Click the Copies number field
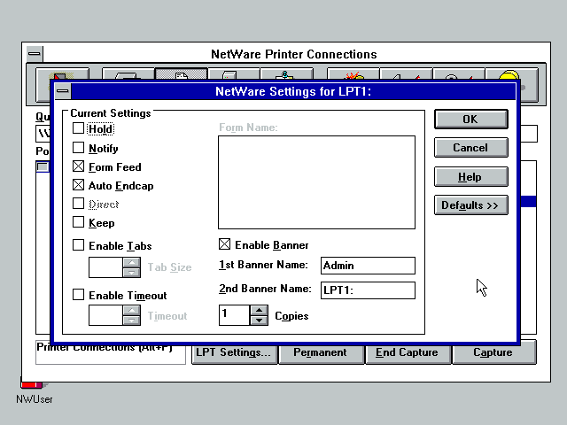The image size is (567, 425). point(234,315)
